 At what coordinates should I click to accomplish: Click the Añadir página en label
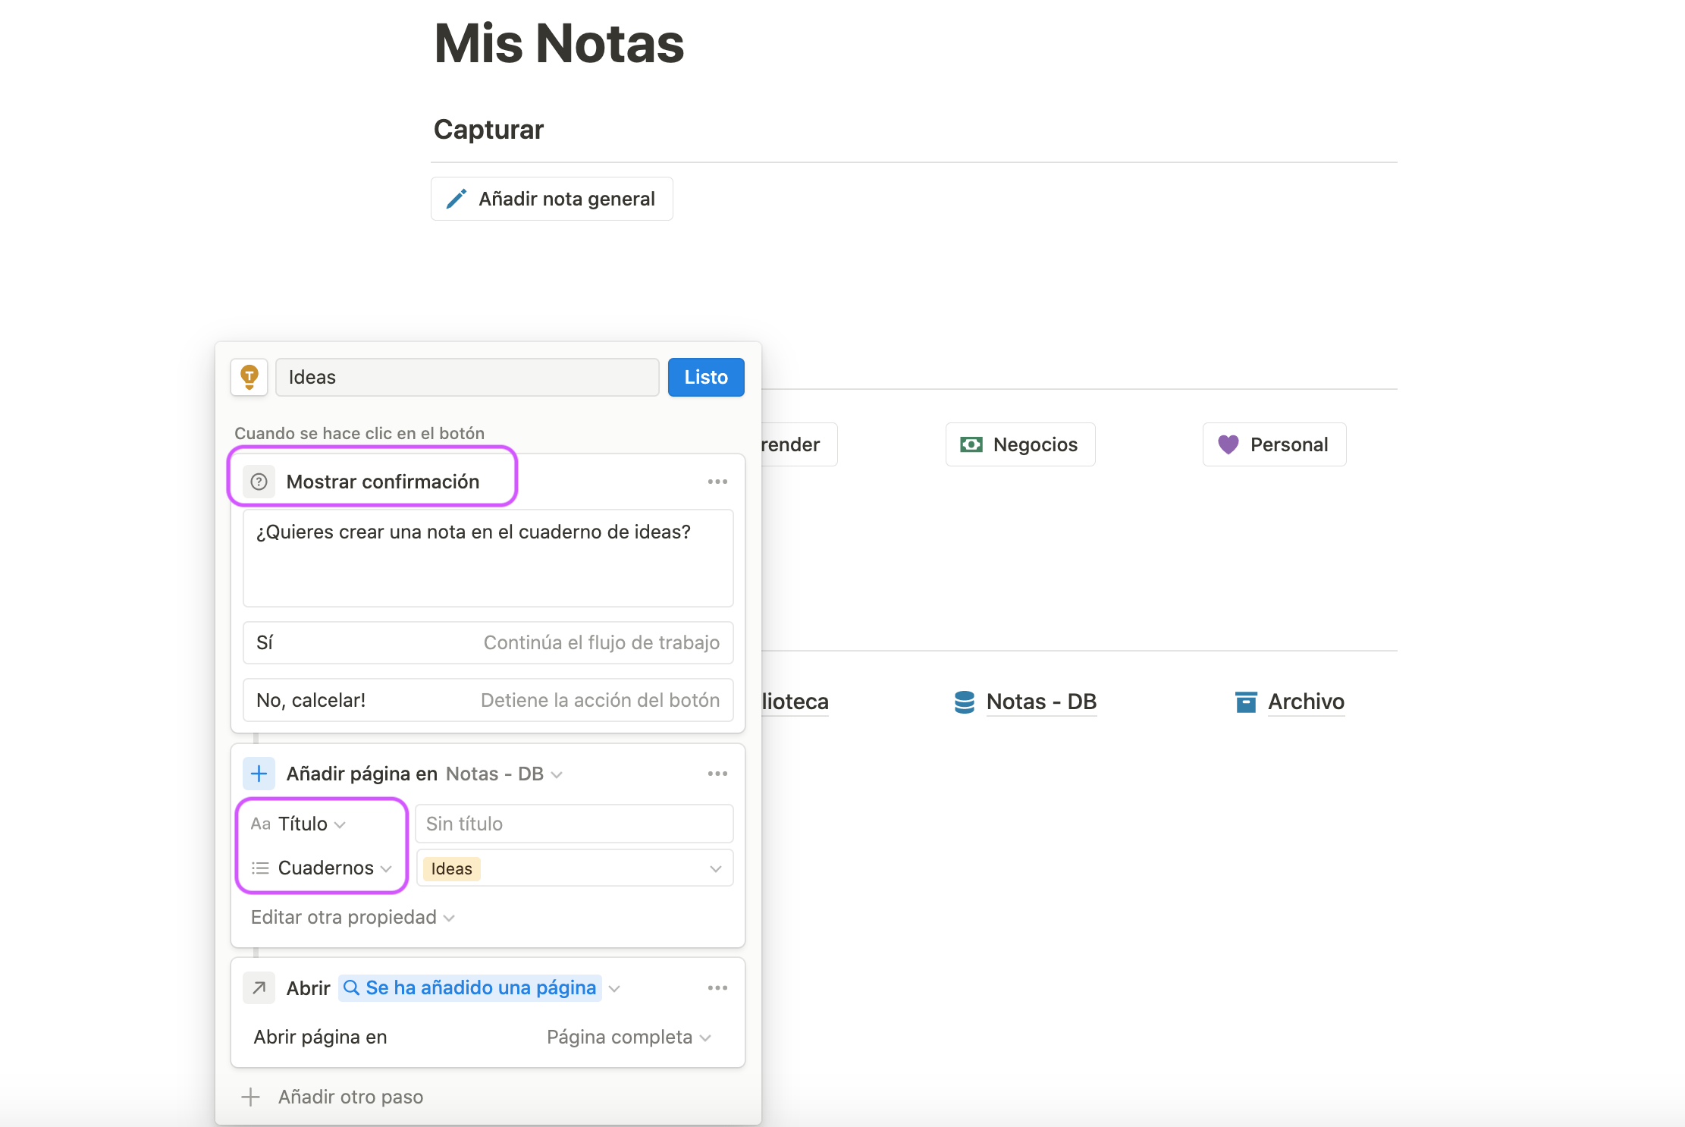click(362, 774)
